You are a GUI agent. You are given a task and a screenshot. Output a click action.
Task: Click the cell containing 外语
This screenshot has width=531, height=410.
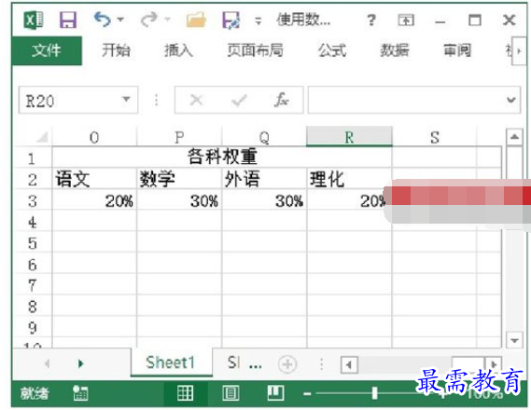tap(264, 179)
